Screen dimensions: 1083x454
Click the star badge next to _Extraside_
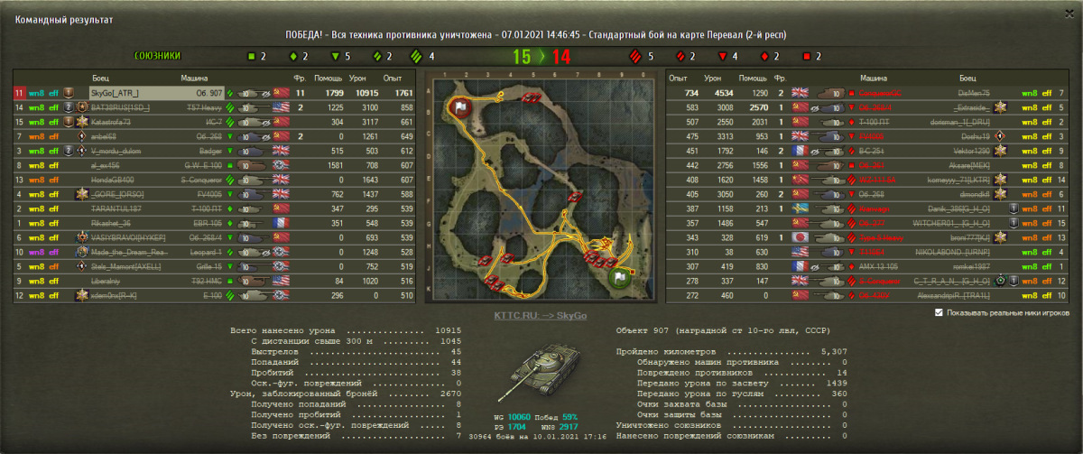pos(1001,107)
